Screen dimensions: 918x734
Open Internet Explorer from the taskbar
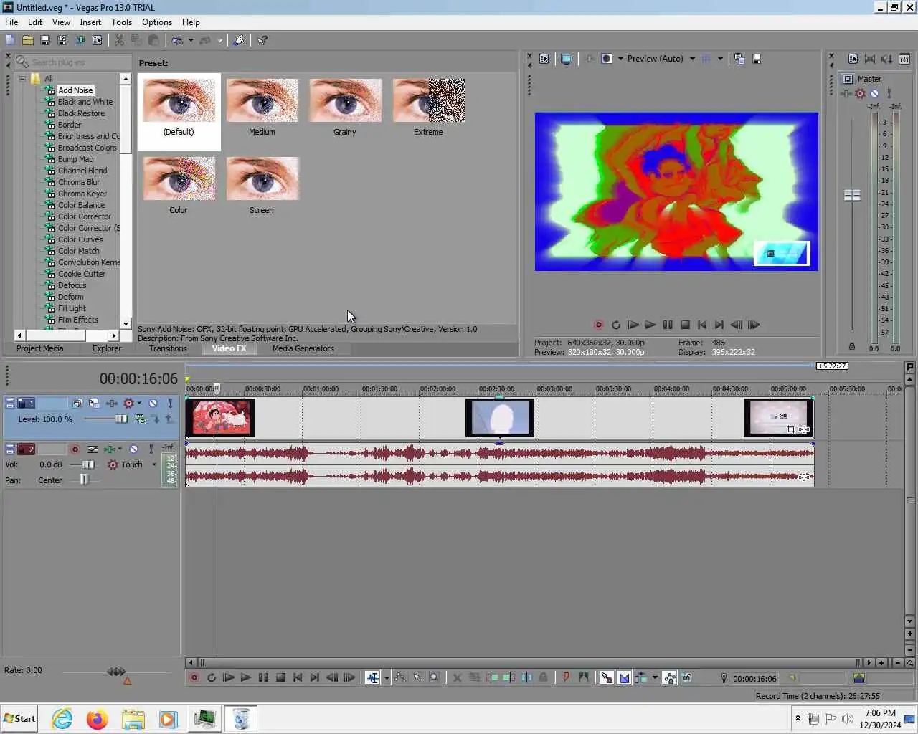[x=62, y=719]
